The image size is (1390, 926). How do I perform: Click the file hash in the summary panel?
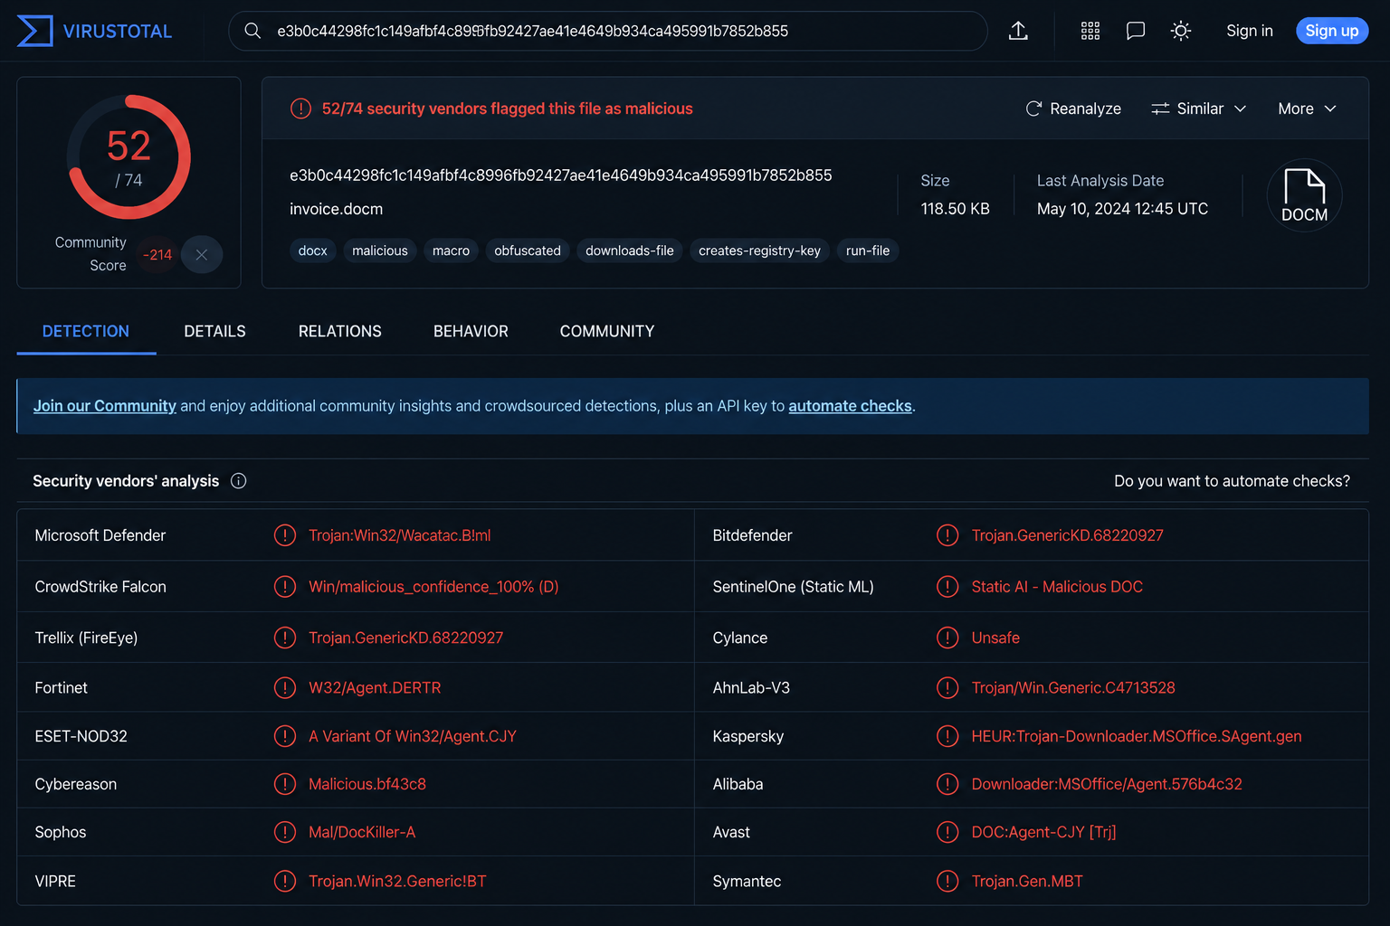(x=560, y=175)
